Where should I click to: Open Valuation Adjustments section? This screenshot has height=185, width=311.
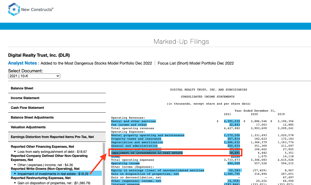pyautogui.click(x=57, y=127)
